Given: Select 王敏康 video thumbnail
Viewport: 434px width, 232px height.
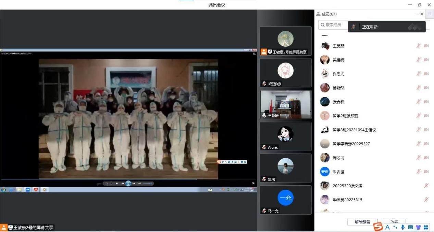Looking at the screenshot, I should pos(286,104).
